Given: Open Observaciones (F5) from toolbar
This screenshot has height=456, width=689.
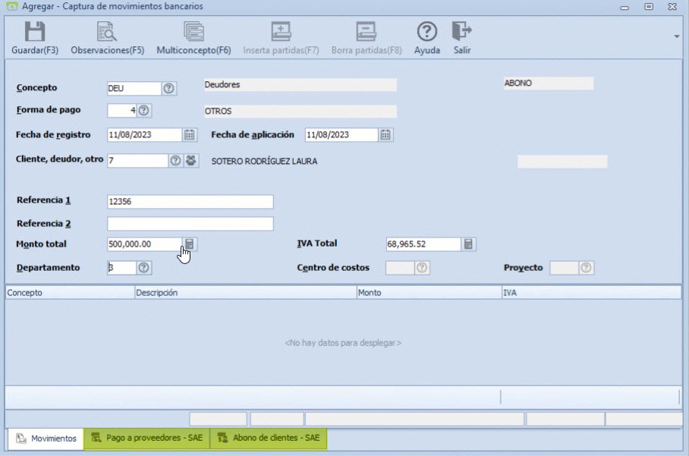Looking at the screenshot, I should coord(107,32).
